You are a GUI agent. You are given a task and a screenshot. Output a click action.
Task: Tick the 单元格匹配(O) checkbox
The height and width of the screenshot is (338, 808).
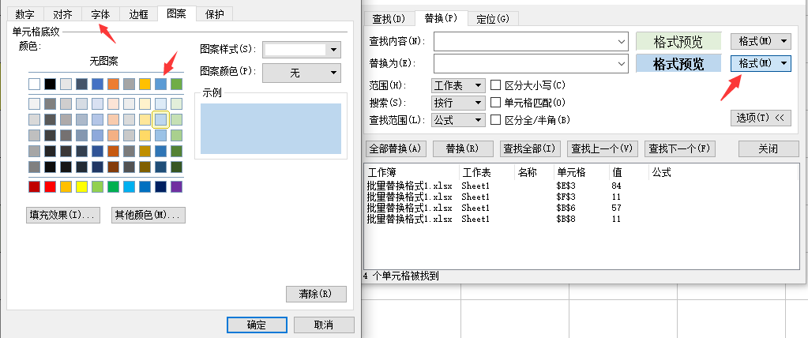pyautogui.click(x=496, y=103)
